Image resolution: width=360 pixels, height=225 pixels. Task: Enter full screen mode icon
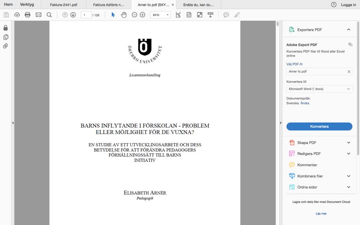pos(200,15)
